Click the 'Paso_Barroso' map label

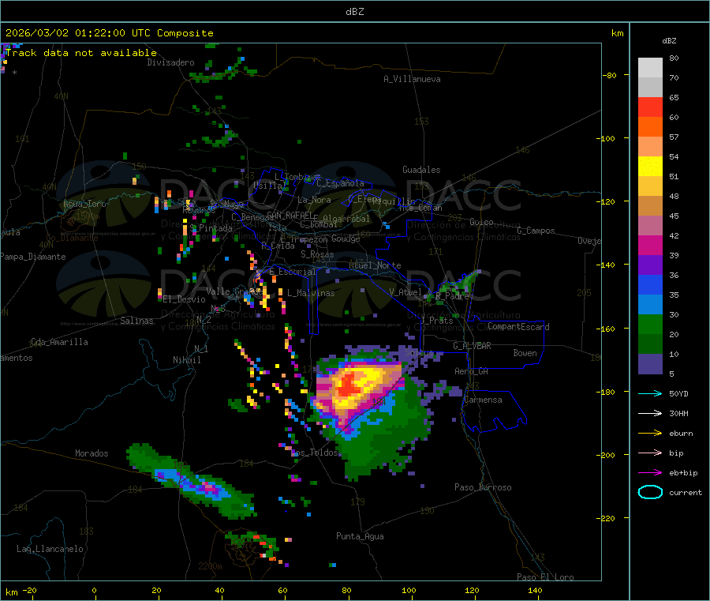[x=483, y=488]
